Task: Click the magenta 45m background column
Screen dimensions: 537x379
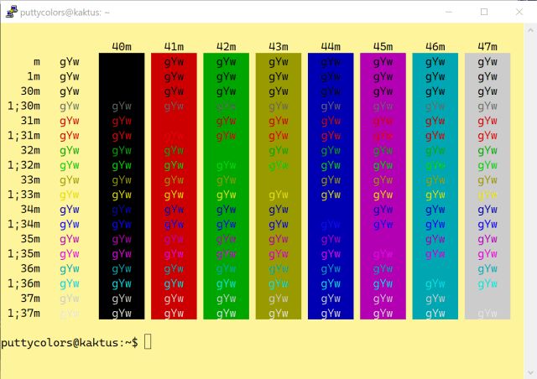Action: [x=383, y=186]
